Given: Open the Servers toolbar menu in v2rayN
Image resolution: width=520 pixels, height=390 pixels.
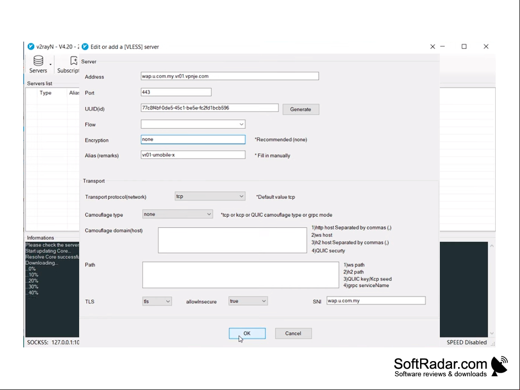Looking at the screenshot, I should pos(38,64).
